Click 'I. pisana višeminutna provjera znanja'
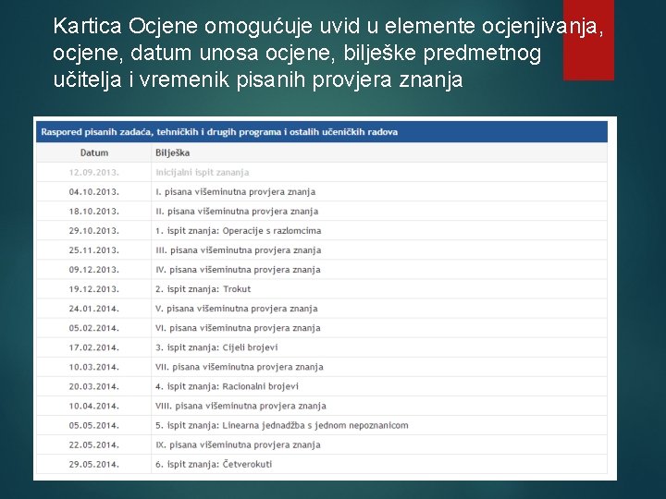 pos(235,192)
